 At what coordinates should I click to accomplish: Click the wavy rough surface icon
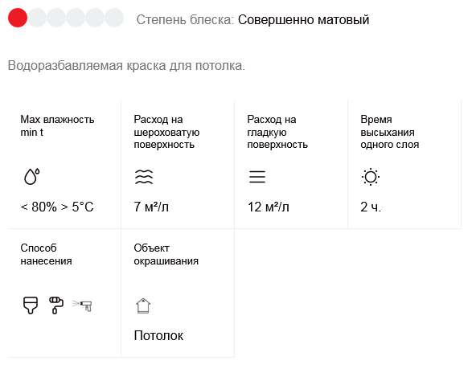[x=144, y=177]
